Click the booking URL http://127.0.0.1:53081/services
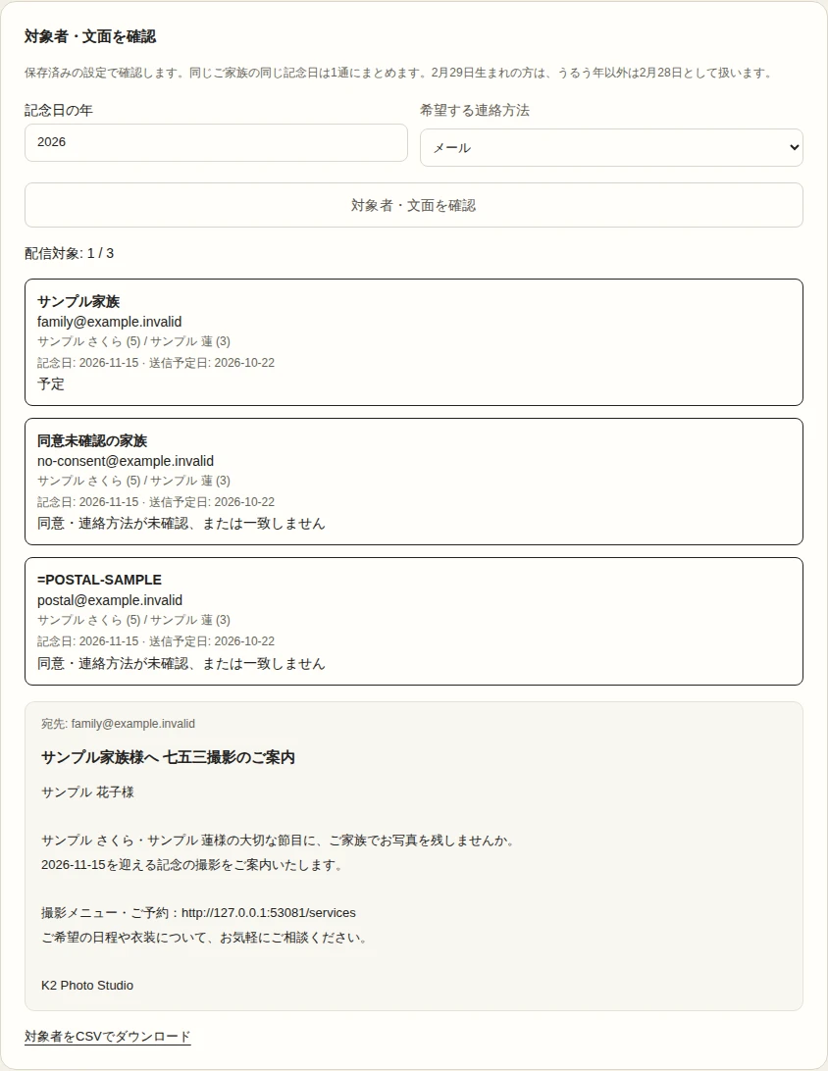The width and height of the screenshot is (828, 1071). click(269, 912)
